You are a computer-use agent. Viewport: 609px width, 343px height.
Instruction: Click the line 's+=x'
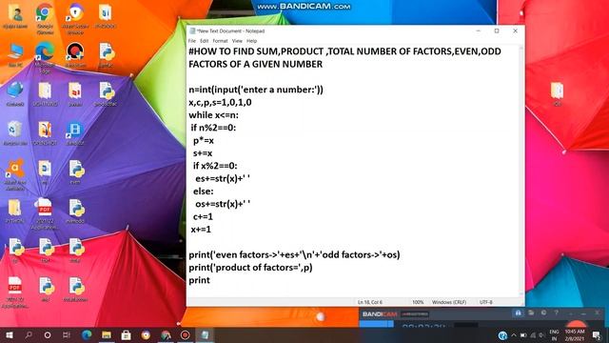coord(203,153)
